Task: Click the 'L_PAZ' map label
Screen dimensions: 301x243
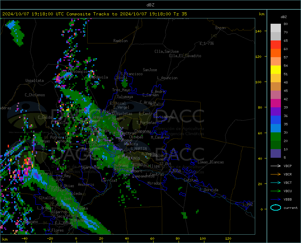Action: 248,205
